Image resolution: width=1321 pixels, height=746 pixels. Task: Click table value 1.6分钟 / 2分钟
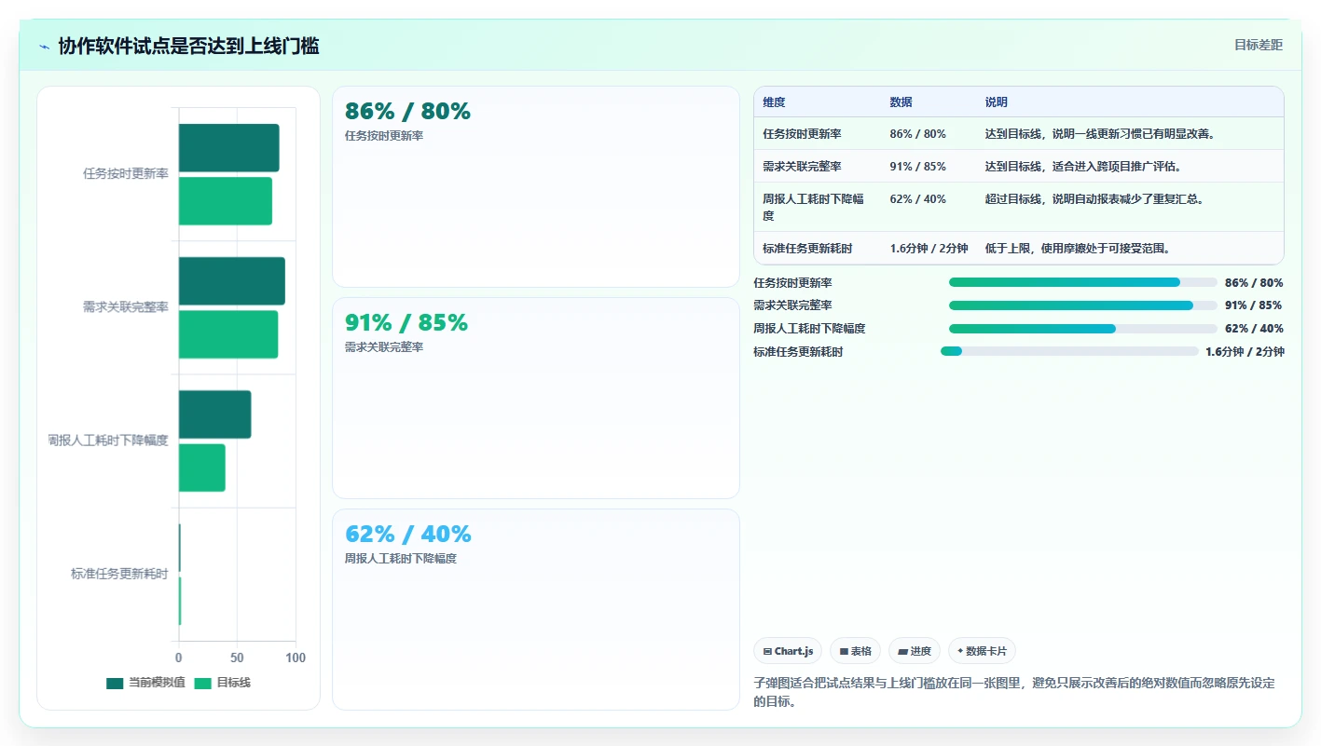coord(929,249)
